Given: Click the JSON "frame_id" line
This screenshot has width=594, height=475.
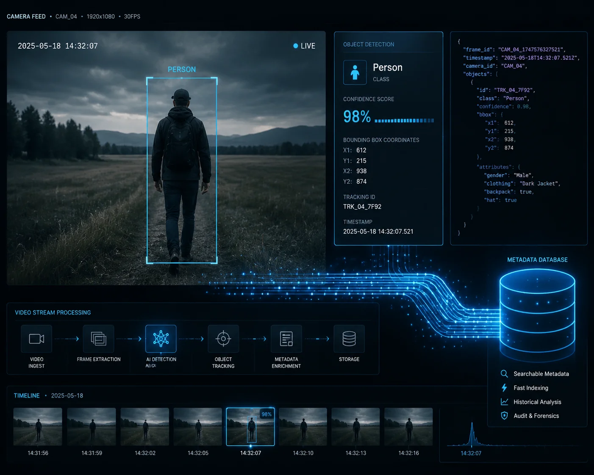Looking at the screenshot, I should [514, 50].
